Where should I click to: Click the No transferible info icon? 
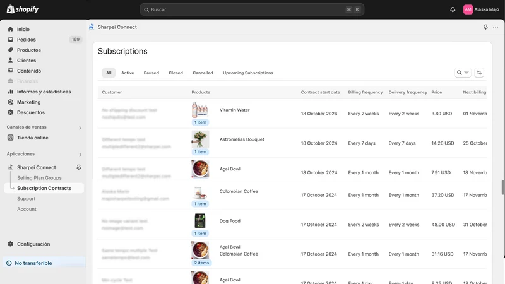click(9, 263)
